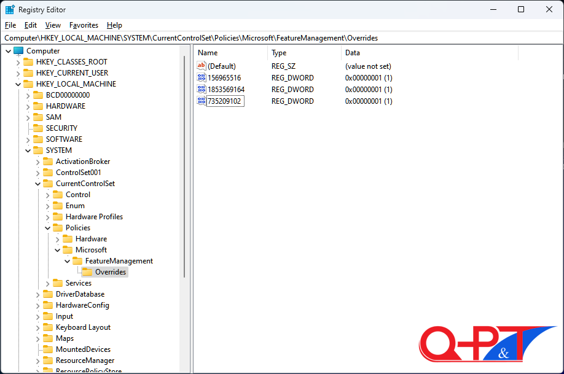Click the DWORD icon of value 735209102
Screen dimensions: 564x374
click(202, 101)
